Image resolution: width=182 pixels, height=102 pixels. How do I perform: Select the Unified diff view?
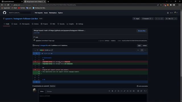[x=145, y=46]
